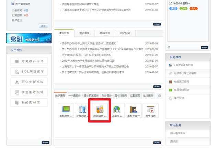Screen dimensions: 219x149
Task: Click 详细 button in library info
Action: click(43, 26)
